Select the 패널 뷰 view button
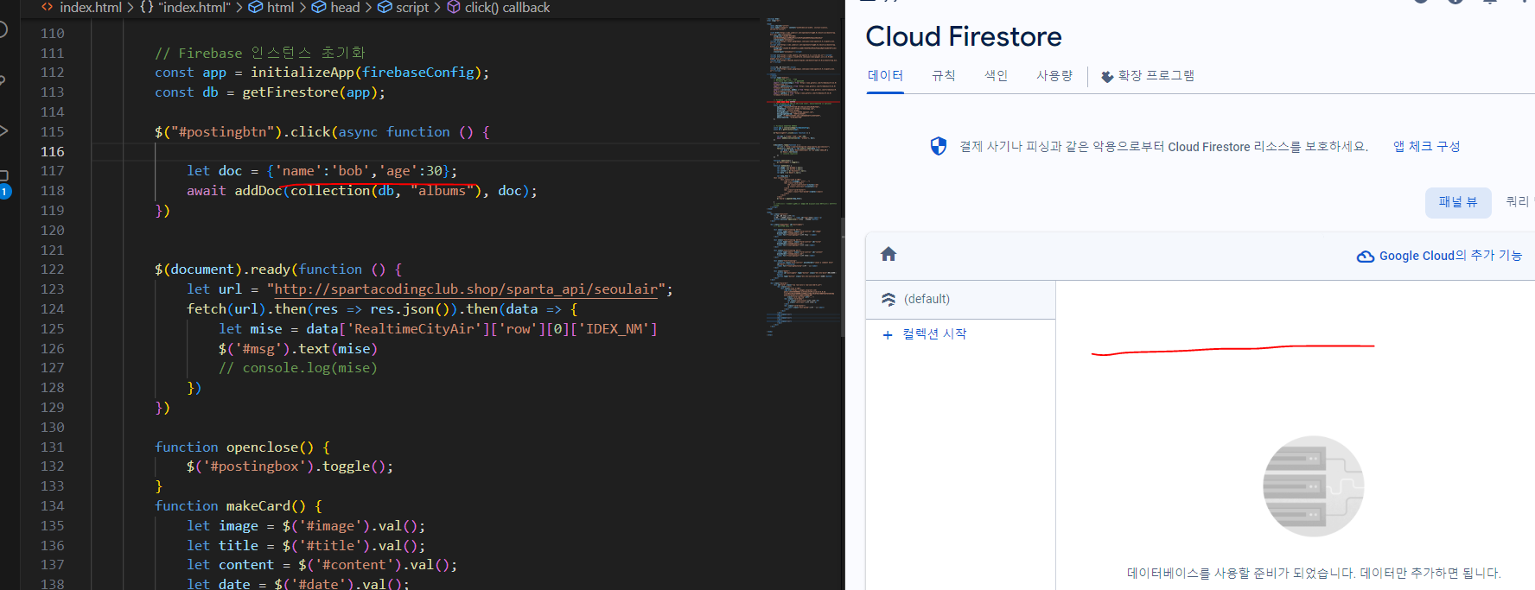Screen dimensions: 1535x590 (1458, 202)
